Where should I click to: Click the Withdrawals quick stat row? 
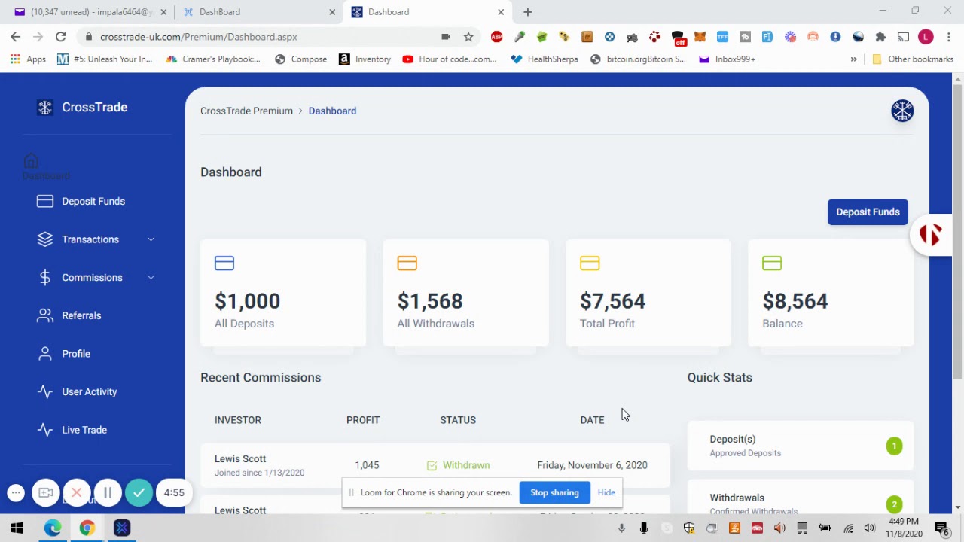801,498
